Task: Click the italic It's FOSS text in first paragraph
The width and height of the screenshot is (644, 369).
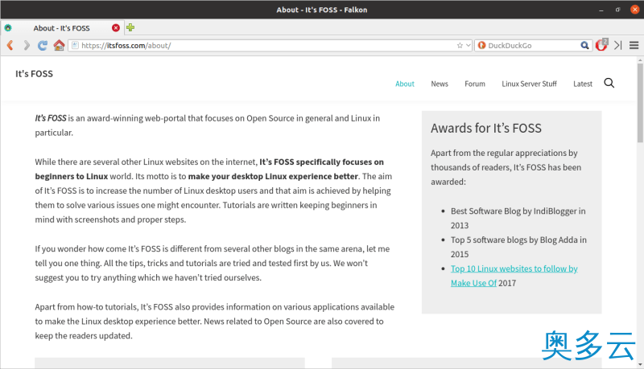Action: (51, 118)
